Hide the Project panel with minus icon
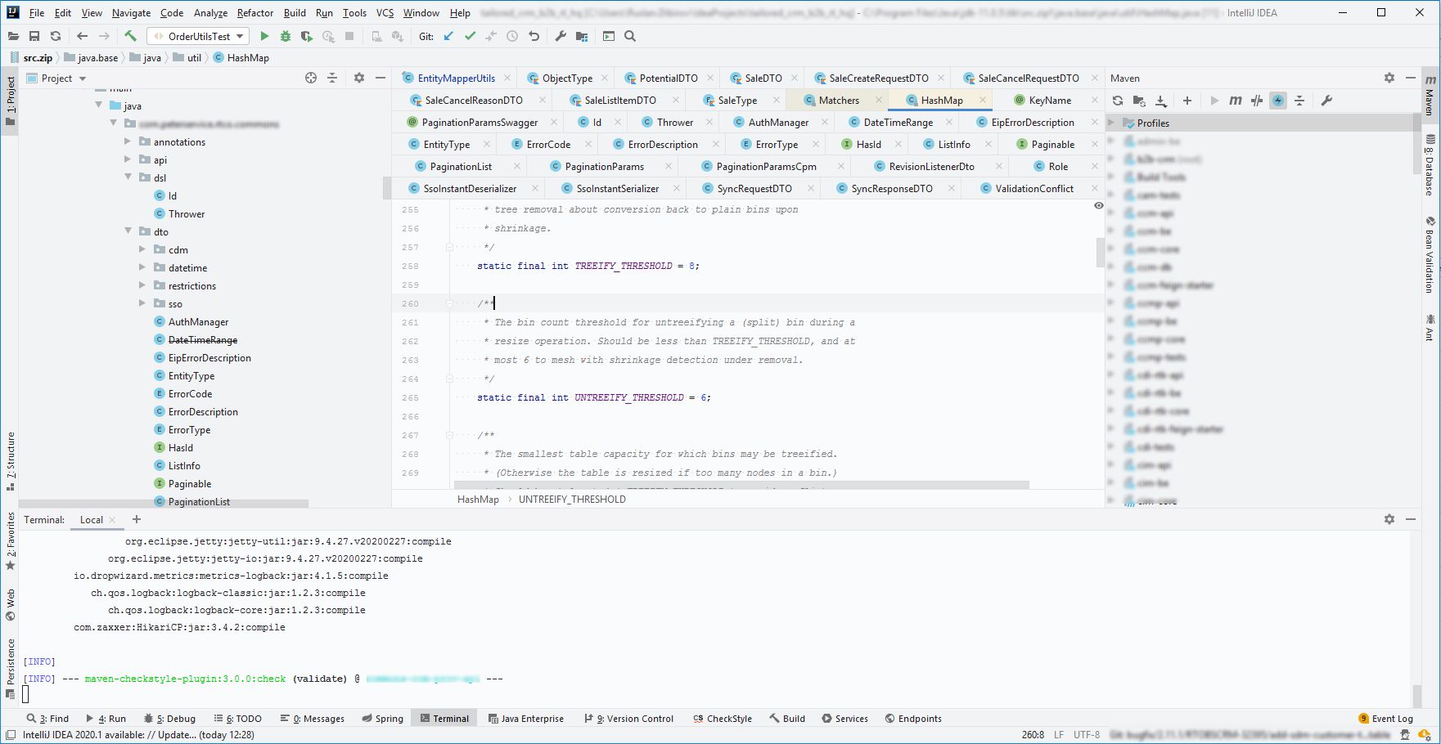 pyautogui.click(x=381, y=78)
